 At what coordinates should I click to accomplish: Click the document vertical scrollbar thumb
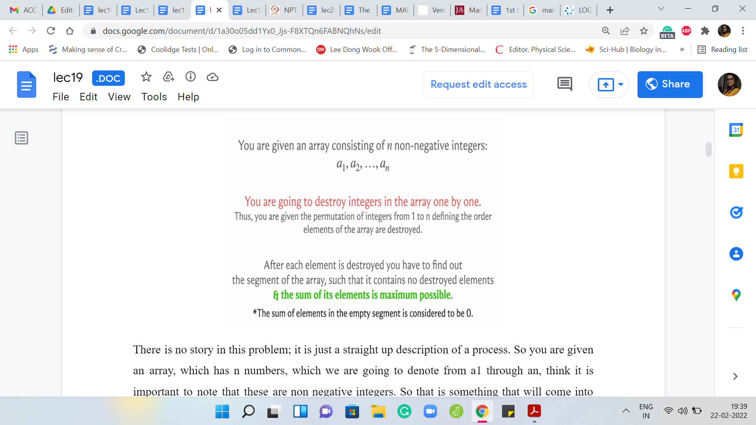tap(709, 150)
